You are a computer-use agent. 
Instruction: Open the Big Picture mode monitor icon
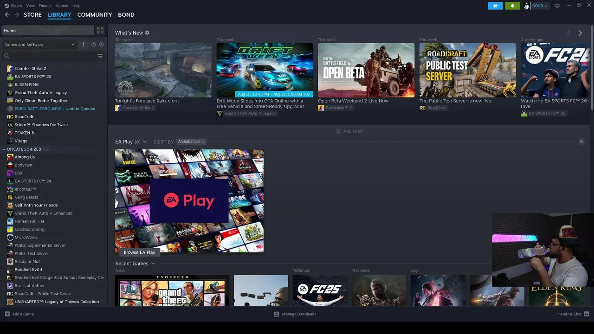(x=557, y=6)
